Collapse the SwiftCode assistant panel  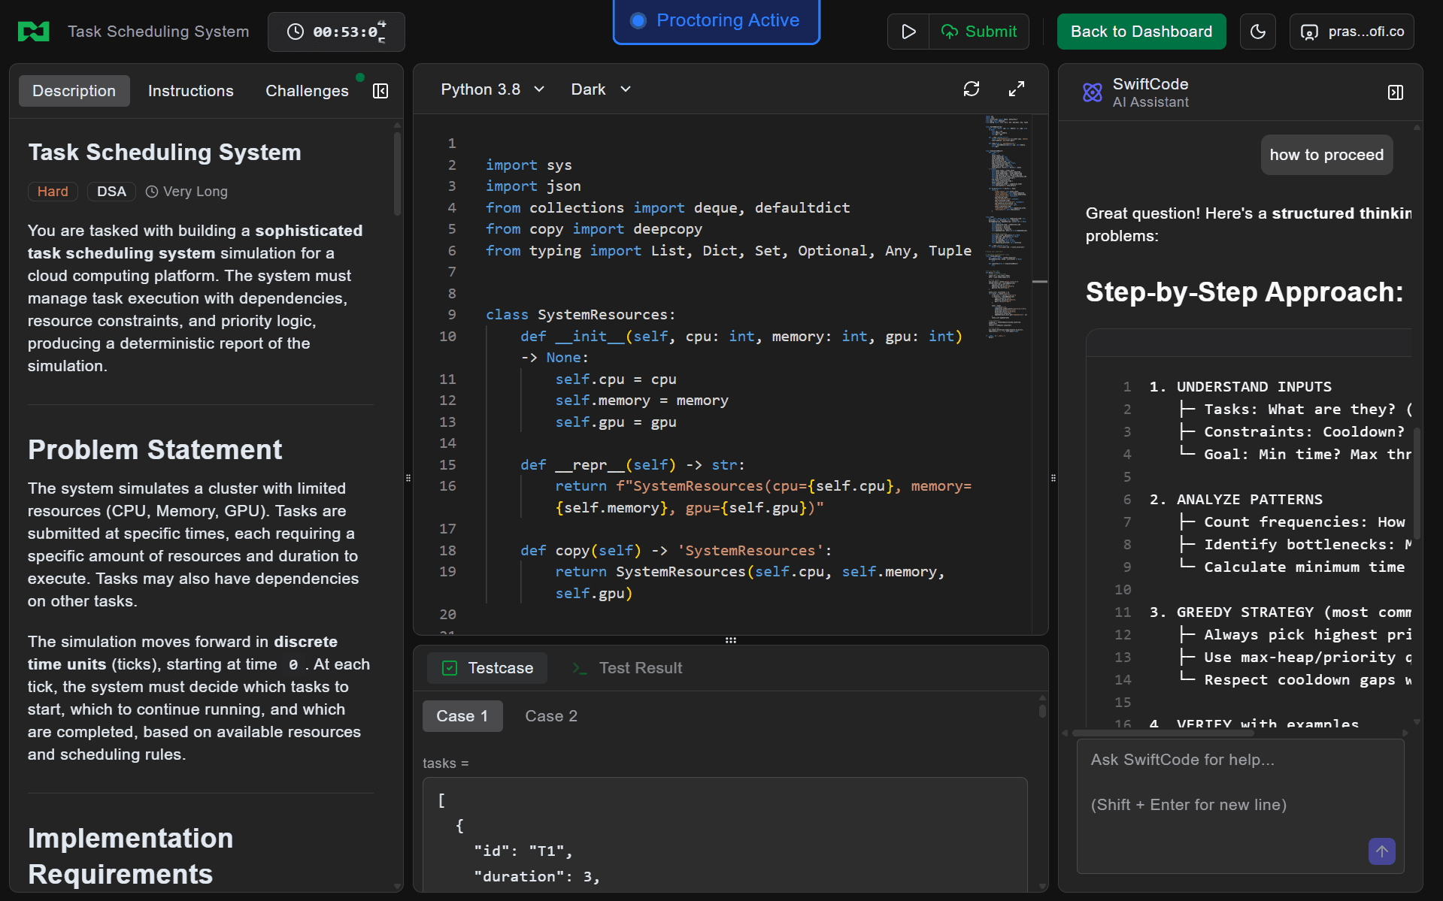click(x=1396, y=92)
